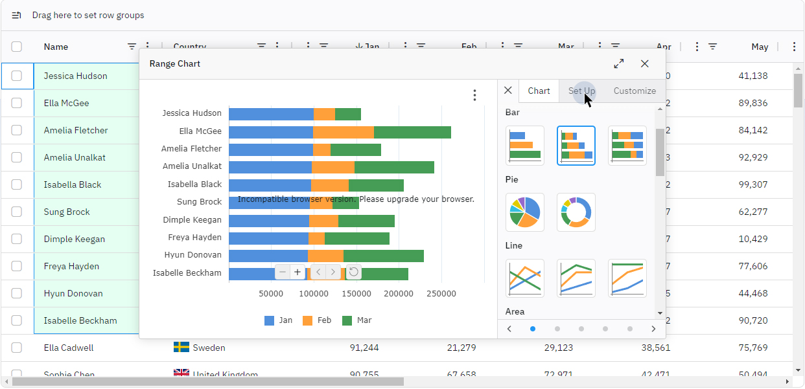Pan the chart left

coord(318,272)
